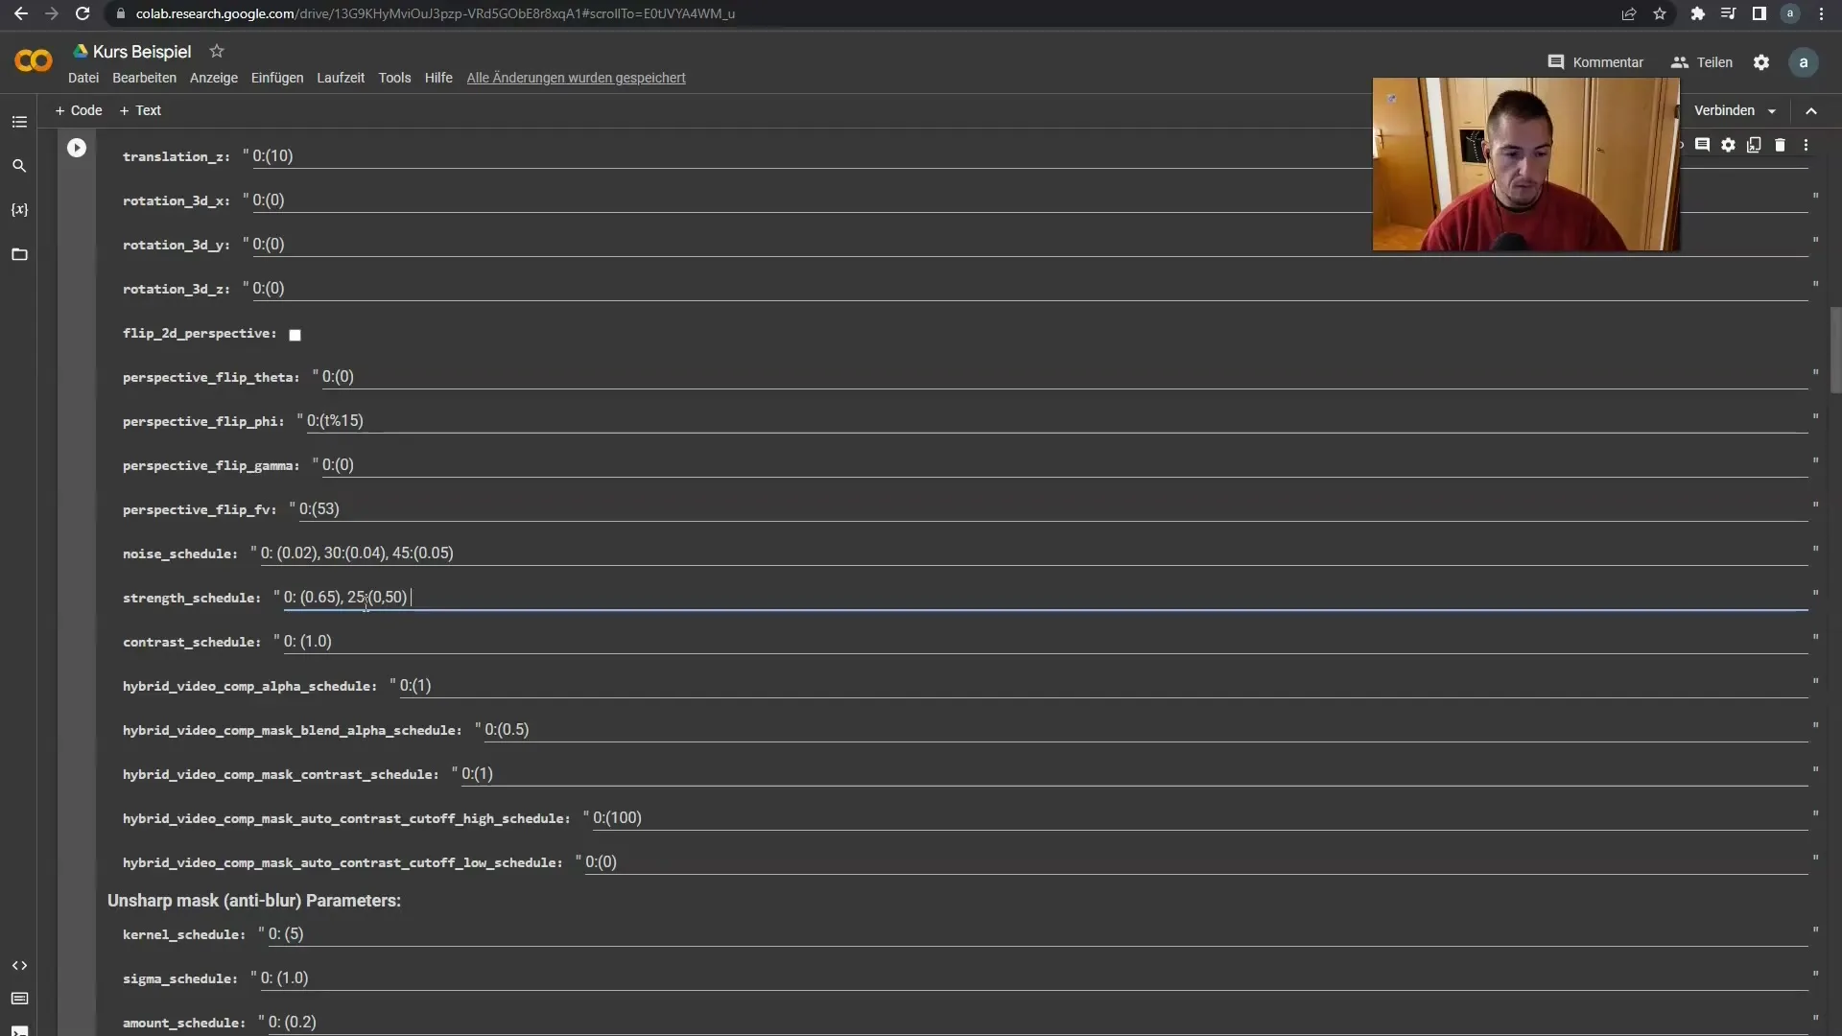The width and height of the screenshot is (1842, 1036).
Task: Edit the perspective_flip_phi field
Action: [x=1057, y=421]
